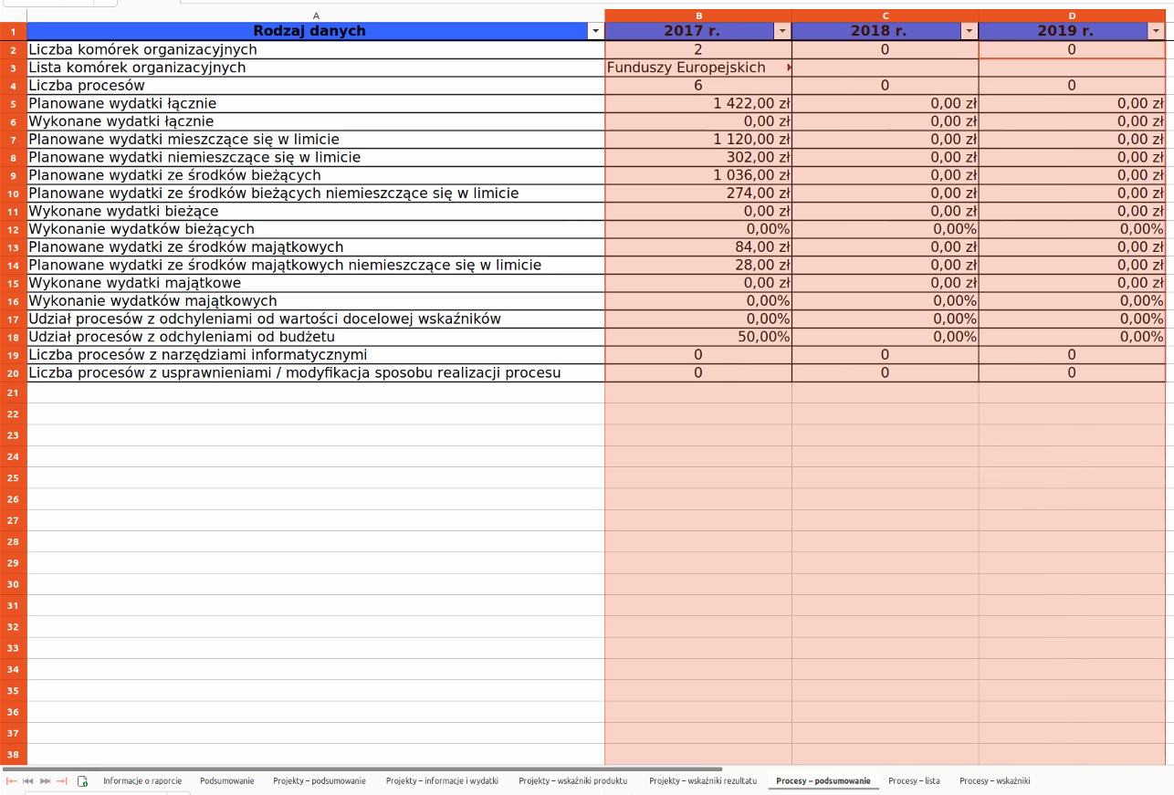Open the Procesy – wskaźniki sheet tab
Image resolution: width=1174 pixels, height=795 pixels.
tap(994, 781)
